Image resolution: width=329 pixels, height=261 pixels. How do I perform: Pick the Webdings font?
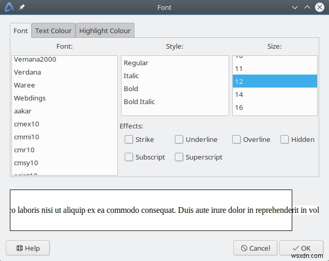click(x=30, y=98)
